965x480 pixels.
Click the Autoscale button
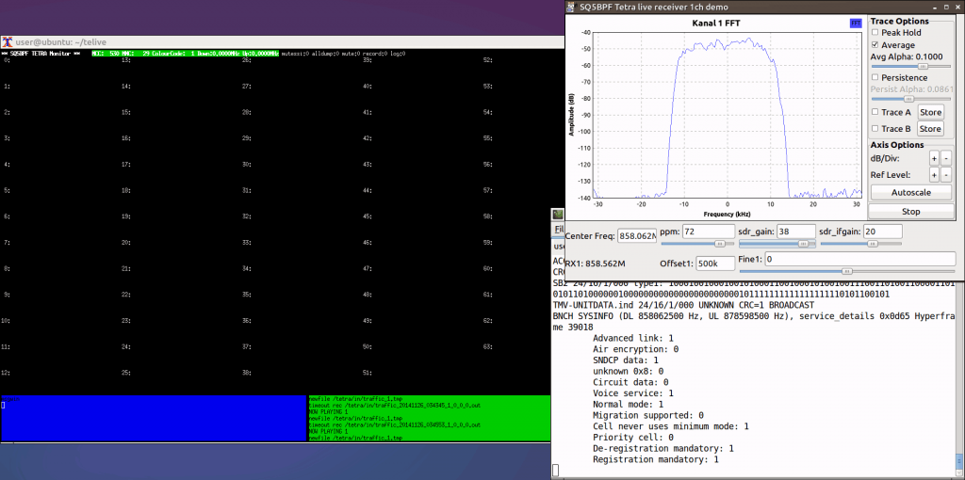911,192
